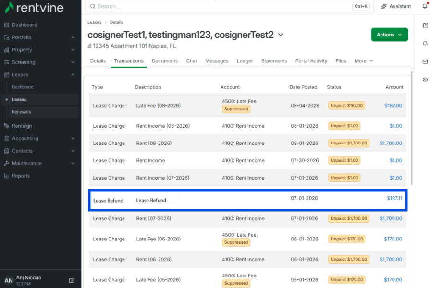Viewport: 430px width, 288px height.
Task: Switch to the Details tab
Action: pos(98,61)
